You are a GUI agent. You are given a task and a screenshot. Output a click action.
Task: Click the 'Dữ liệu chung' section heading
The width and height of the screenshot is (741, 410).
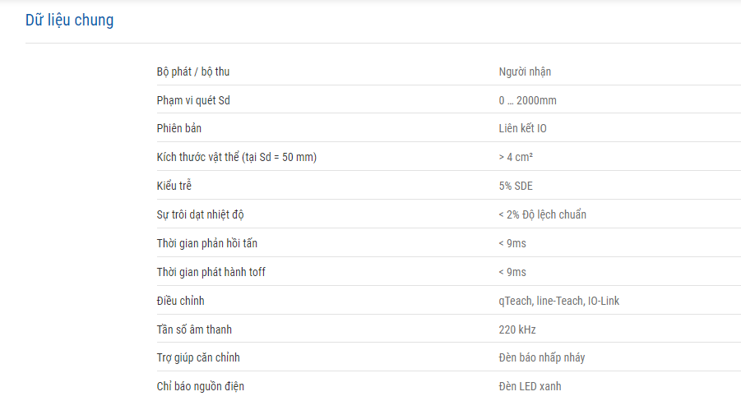69,21
